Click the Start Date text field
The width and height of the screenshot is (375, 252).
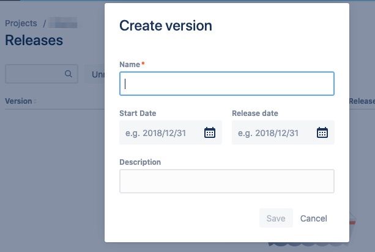click(171, 132)
